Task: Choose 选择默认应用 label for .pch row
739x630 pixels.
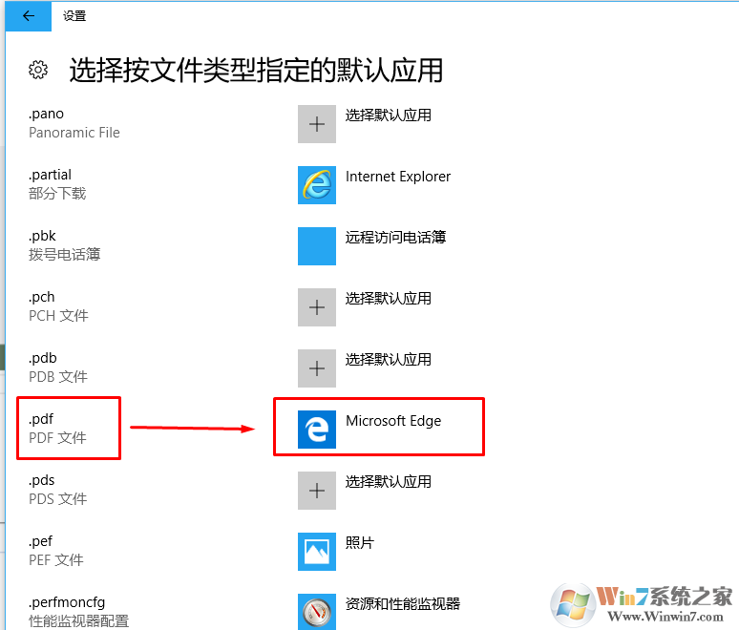Action: click(389, 298)
